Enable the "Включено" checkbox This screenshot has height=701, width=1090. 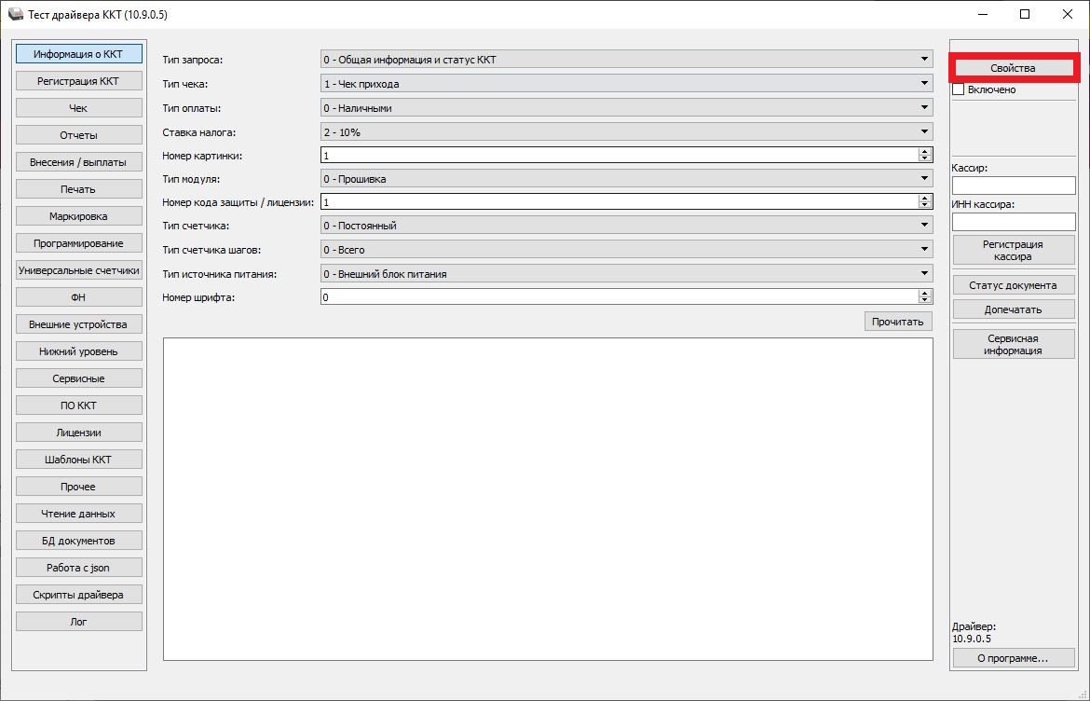pos(958,89)
